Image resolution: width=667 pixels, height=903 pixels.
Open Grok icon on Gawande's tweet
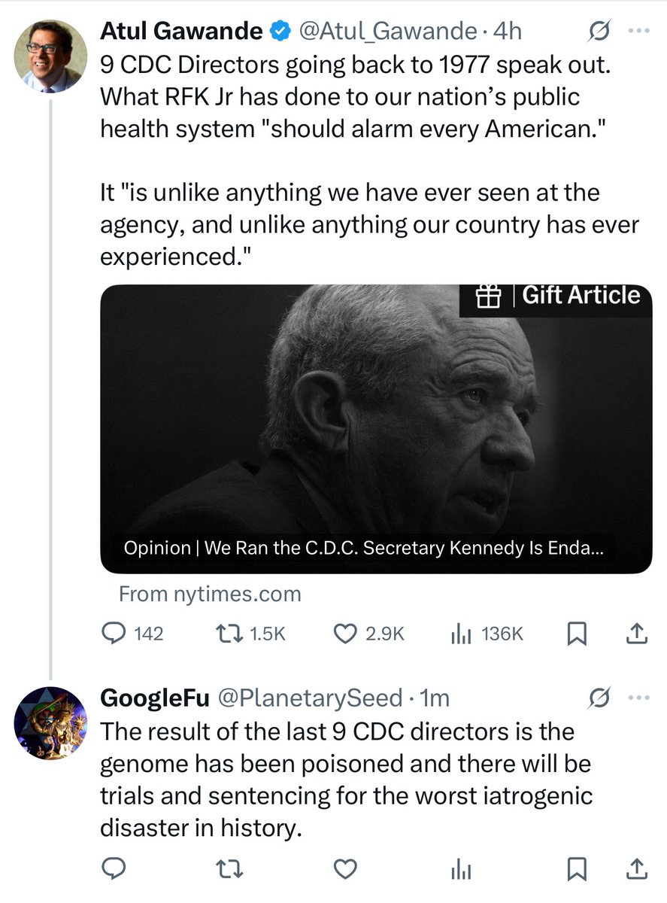[x=599, y=32]
